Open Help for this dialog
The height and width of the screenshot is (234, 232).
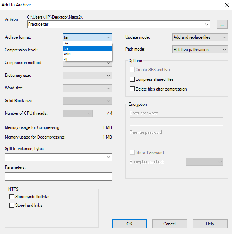point(210,224)
